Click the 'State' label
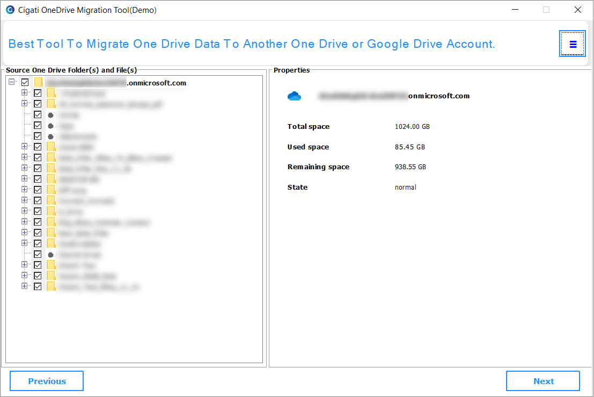This screenshot has width=594, height=397. pyautogui.click(x=297, y=187)
